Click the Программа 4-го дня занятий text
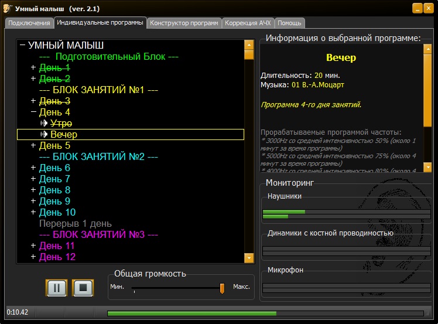 click(x=311, y=105)
